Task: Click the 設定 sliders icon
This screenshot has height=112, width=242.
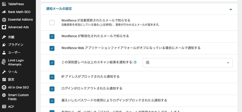Action: (x=4, y=80)
